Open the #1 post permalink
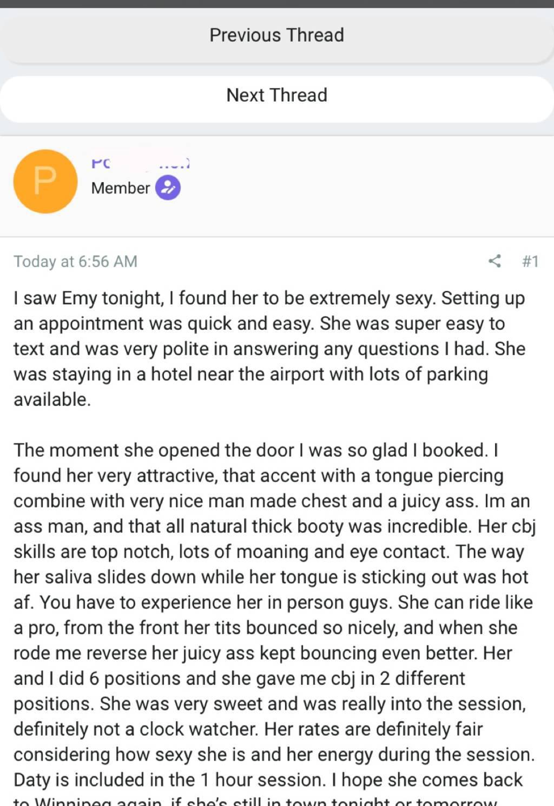Viewport: 554px width, 806px height. [x=530, y=262]
